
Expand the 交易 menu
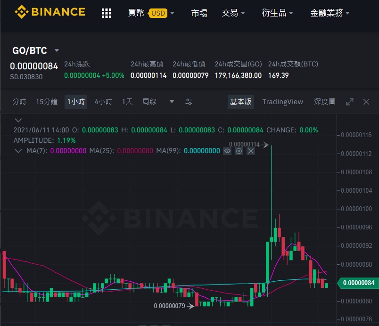pyautogui.click(x=233, y=13)
